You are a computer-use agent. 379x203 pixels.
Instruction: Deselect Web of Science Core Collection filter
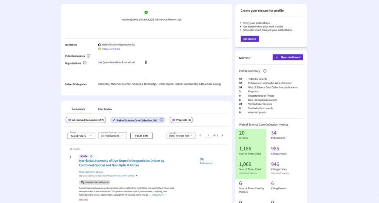coord(134,120)
